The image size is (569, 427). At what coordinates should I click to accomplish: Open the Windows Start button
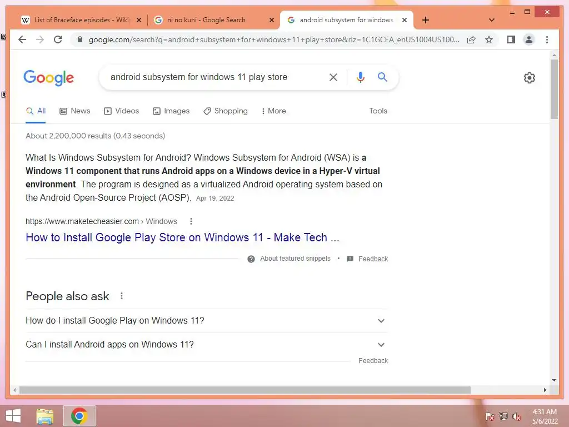click(13, 416)
